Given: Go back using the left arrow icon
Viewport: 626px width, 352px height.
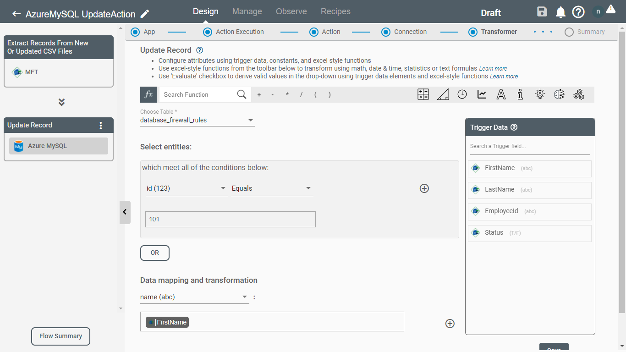Looking at the screenshot, I should click(16, 14).
